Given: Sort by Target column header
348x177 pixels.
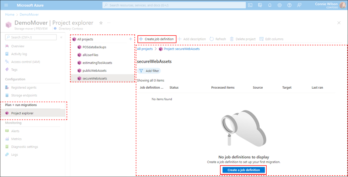Looking at the screenshot, I should coord(287,87).
